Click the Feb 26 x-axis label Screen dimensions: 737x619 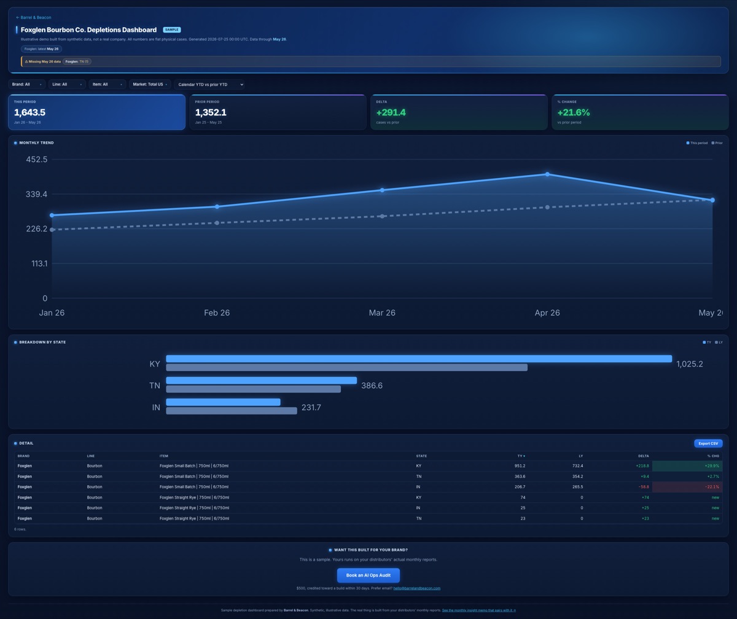(x=217, y=313)
